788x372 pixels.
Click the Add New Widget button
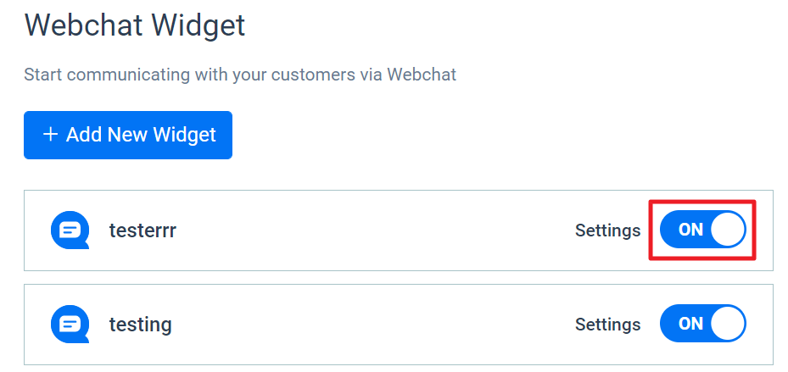click(x=128, y=135)
